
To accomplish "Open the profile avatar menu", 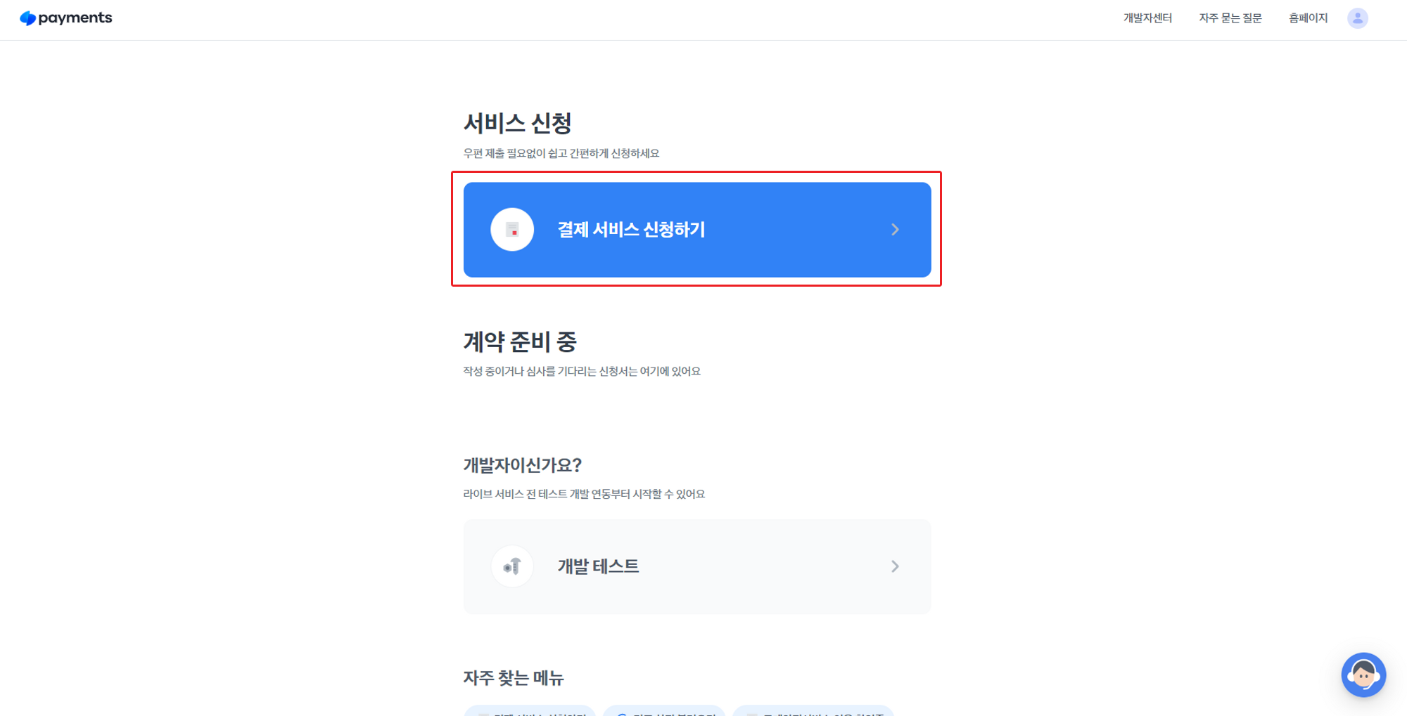I will [x=1358, y=18].
